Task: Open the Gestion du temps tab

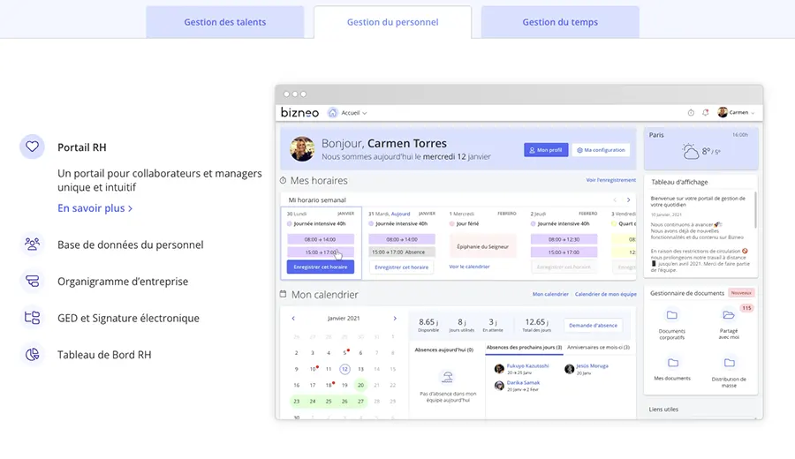Action: [x=560, y=22]
